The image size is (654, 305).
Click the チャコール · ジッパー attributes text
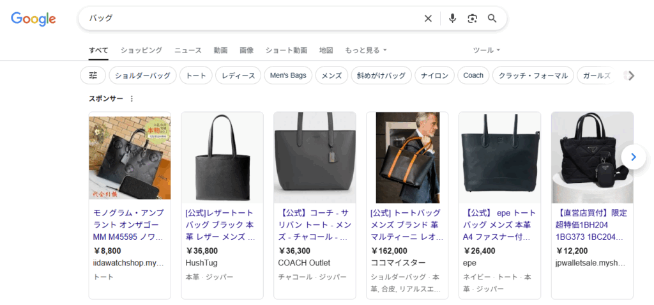312,277
